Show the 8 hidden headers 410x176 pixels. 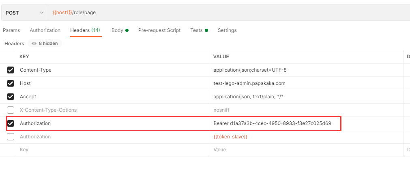pos(45,44)
